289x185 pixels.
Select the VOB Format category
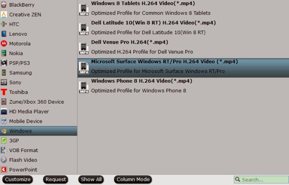coord(39,150)
